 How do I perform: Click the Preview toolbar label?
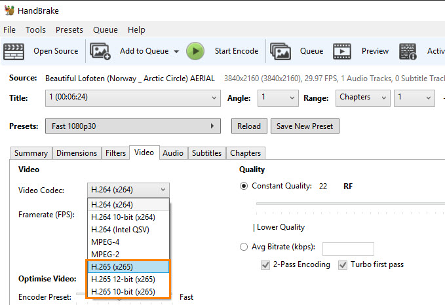[x=375, y=51]
